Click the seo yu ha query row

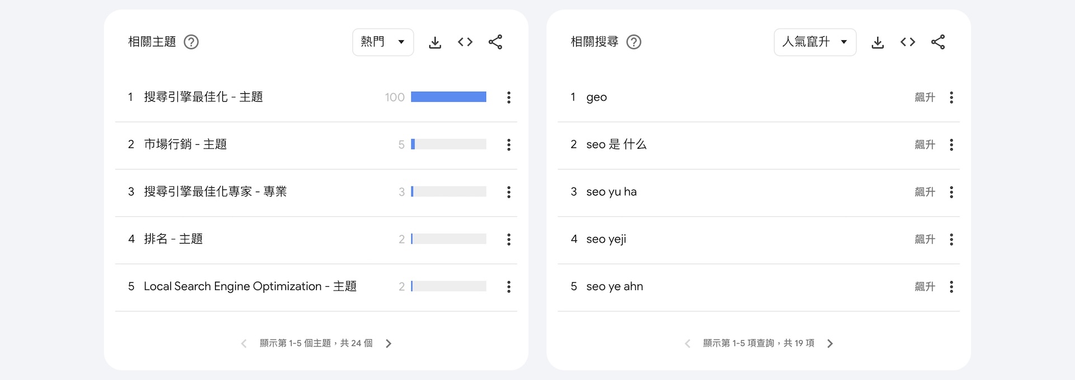pos(611,192)
